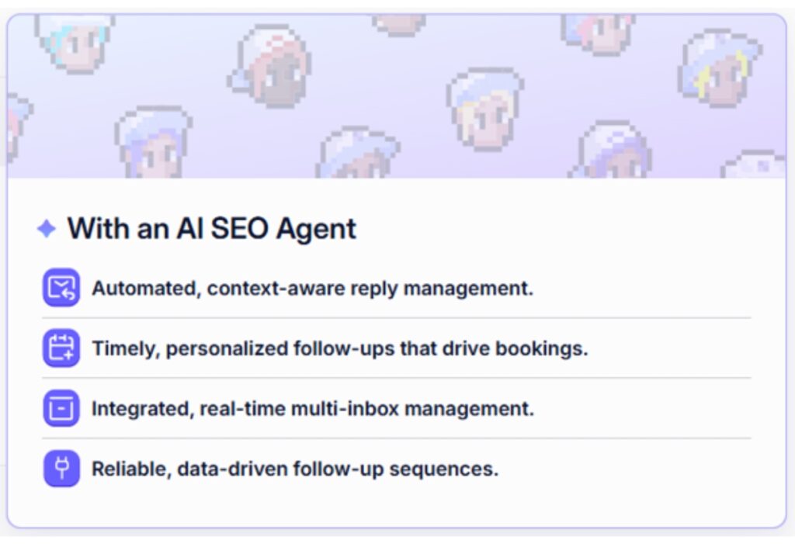Click the purple-haired avatar above the heading
Image resolution: width=795 pixels, height=544 pixels.
pos(153,142)
